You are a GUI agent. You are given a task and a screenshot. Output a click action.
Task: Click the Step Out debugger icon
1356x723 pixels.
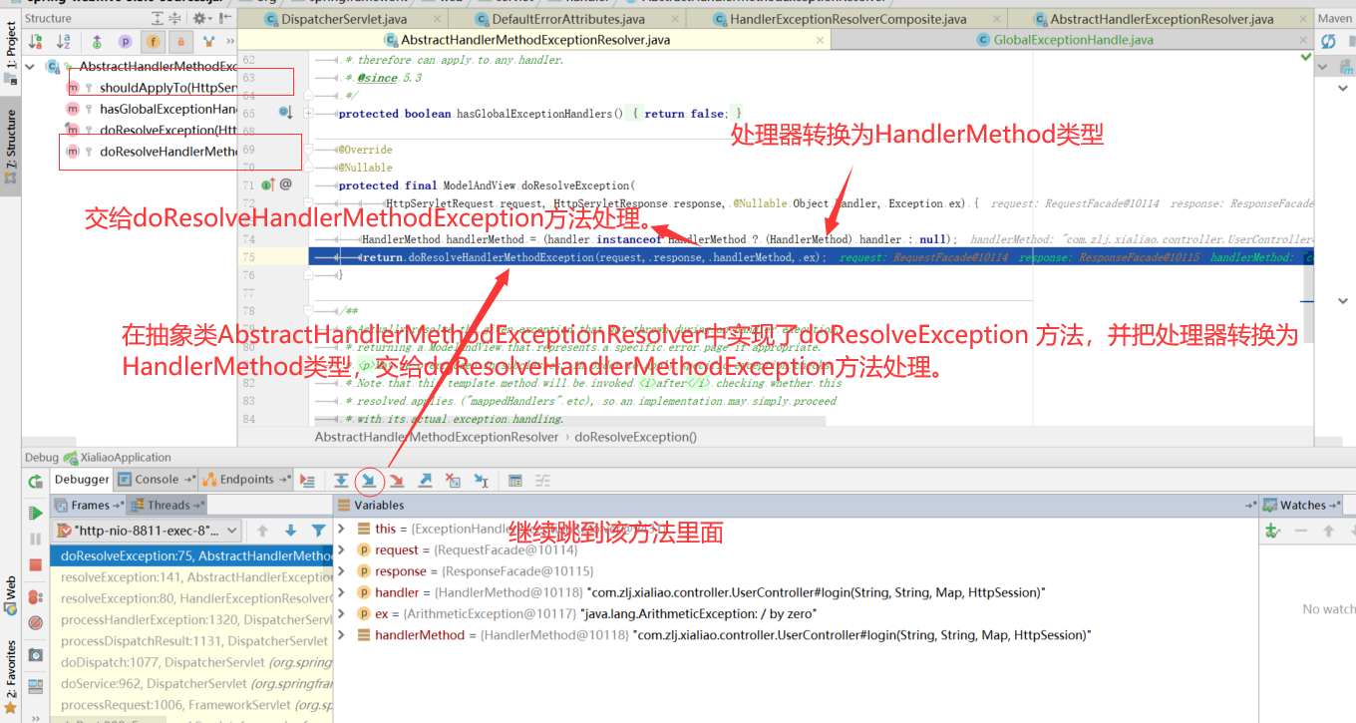425,480
